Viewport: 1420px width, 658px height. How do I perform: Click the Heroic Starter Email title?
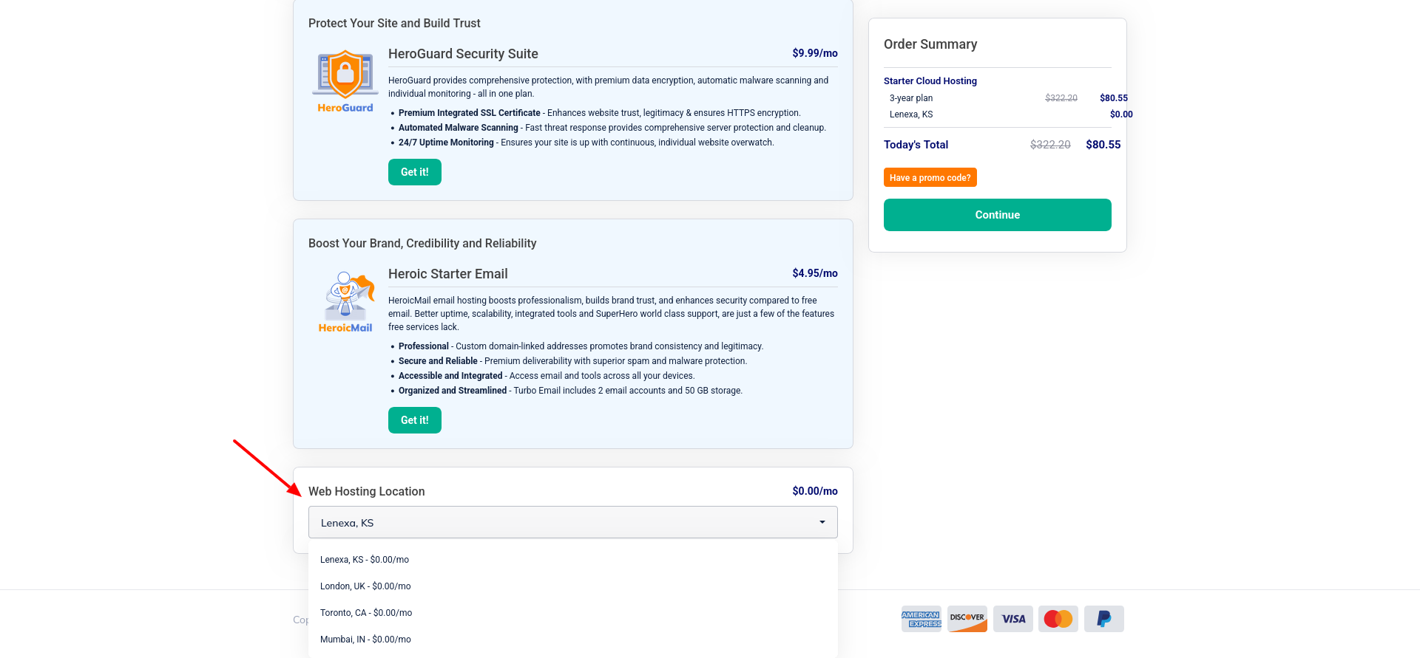pyautogui.click(x=448, y=274)
